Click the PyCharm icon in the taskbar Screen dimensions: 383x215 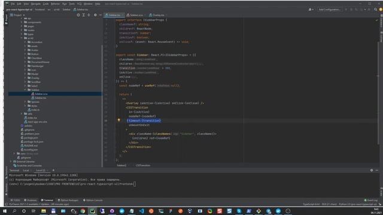pyautogui.click(x=93, y=211)
